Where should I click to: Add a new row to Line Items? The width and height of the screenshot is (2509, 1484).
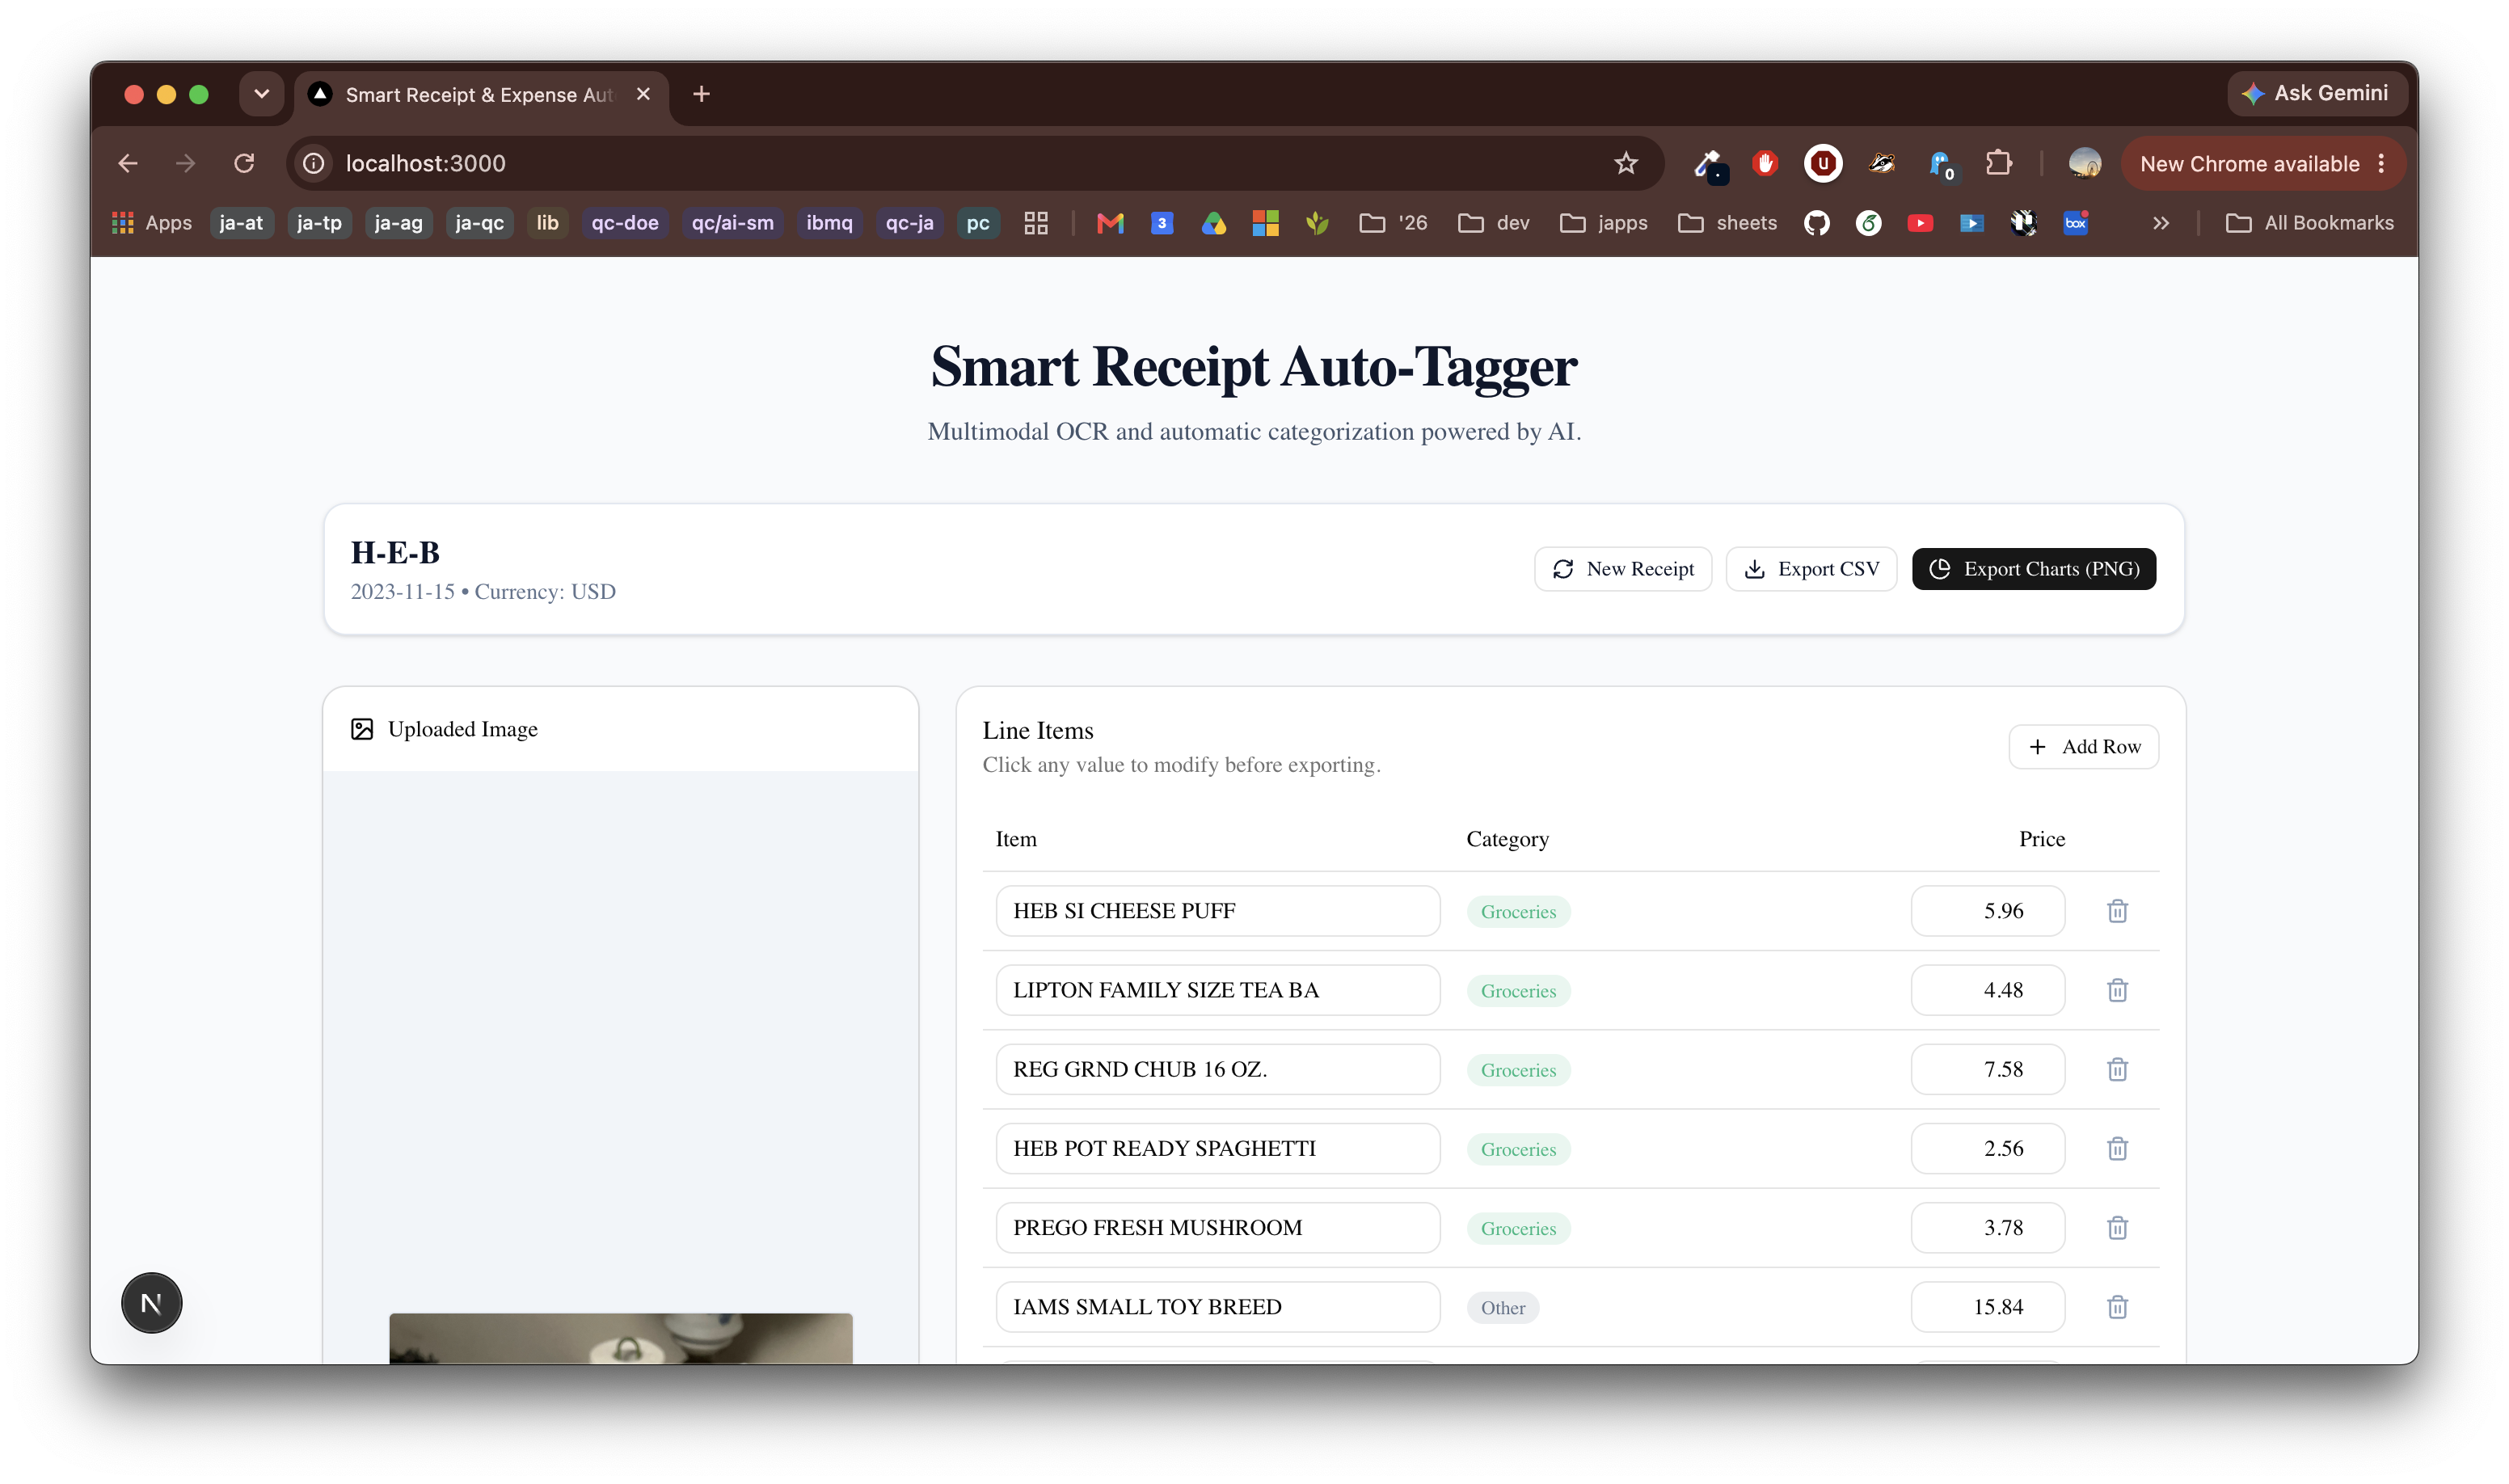coord(2083,747)
